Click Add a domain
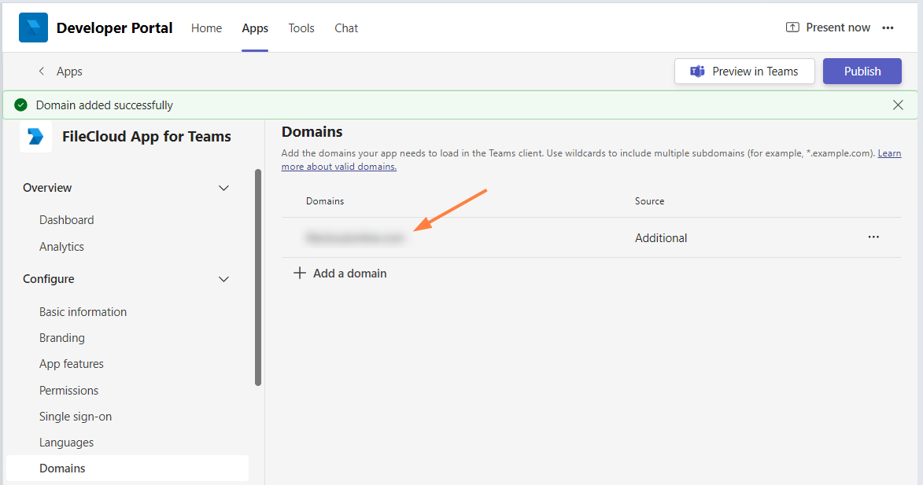This screenshot has height=485, width=923. (340, 274)
